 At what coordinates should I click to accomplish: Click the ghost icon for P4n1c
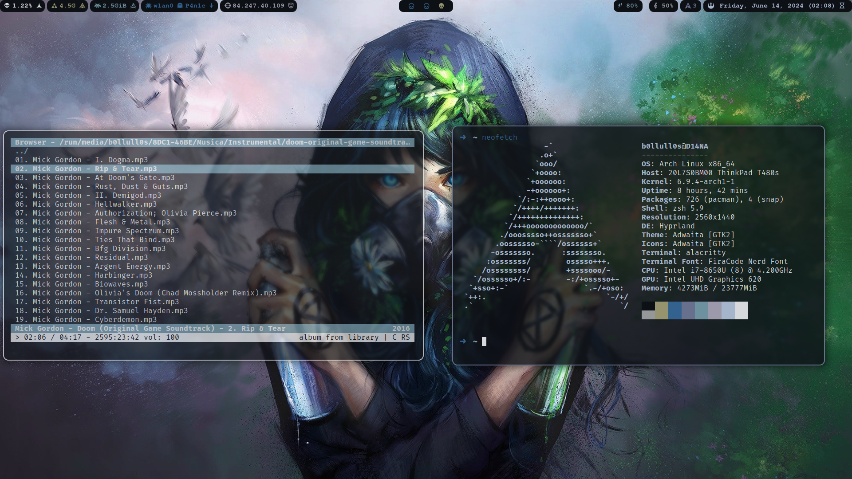[180, 6]
